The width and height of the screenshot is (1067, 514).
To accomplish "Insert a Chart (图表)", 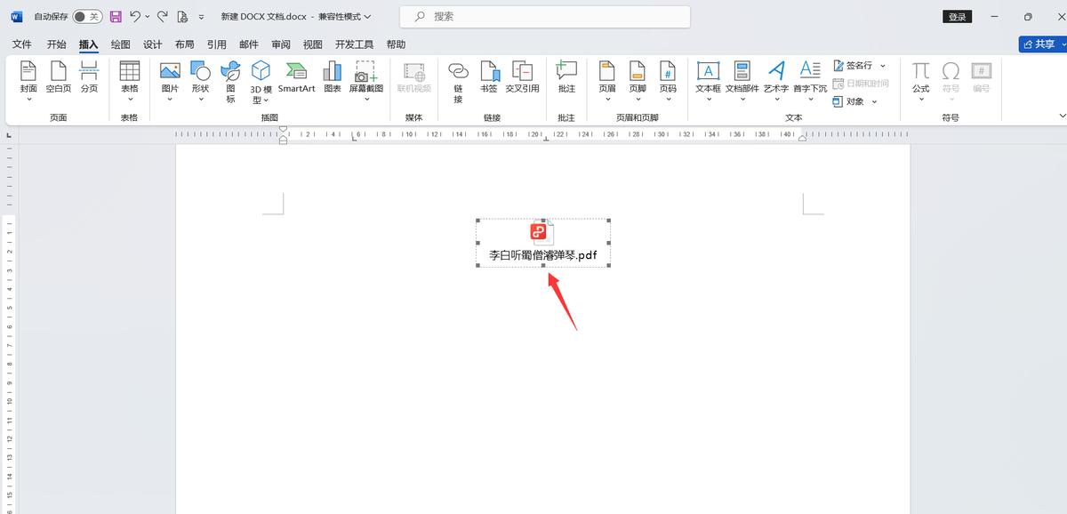I will tap(333, 78).
